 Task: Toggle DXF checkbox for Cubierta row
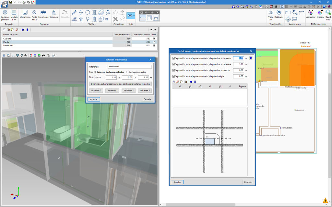pos(154,39)
